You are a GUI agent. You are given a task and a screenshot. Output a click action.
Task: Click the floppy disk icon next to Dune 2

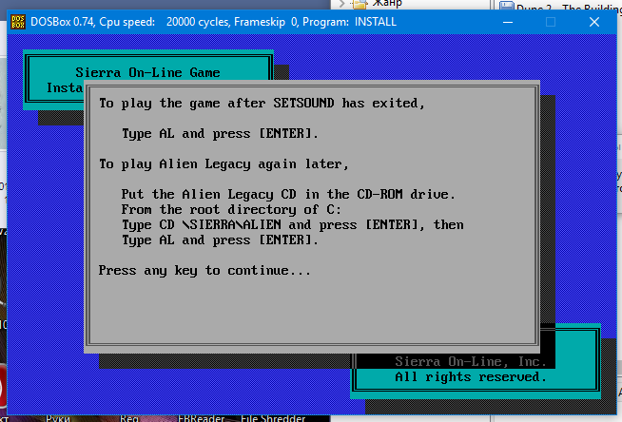point(507,5)
